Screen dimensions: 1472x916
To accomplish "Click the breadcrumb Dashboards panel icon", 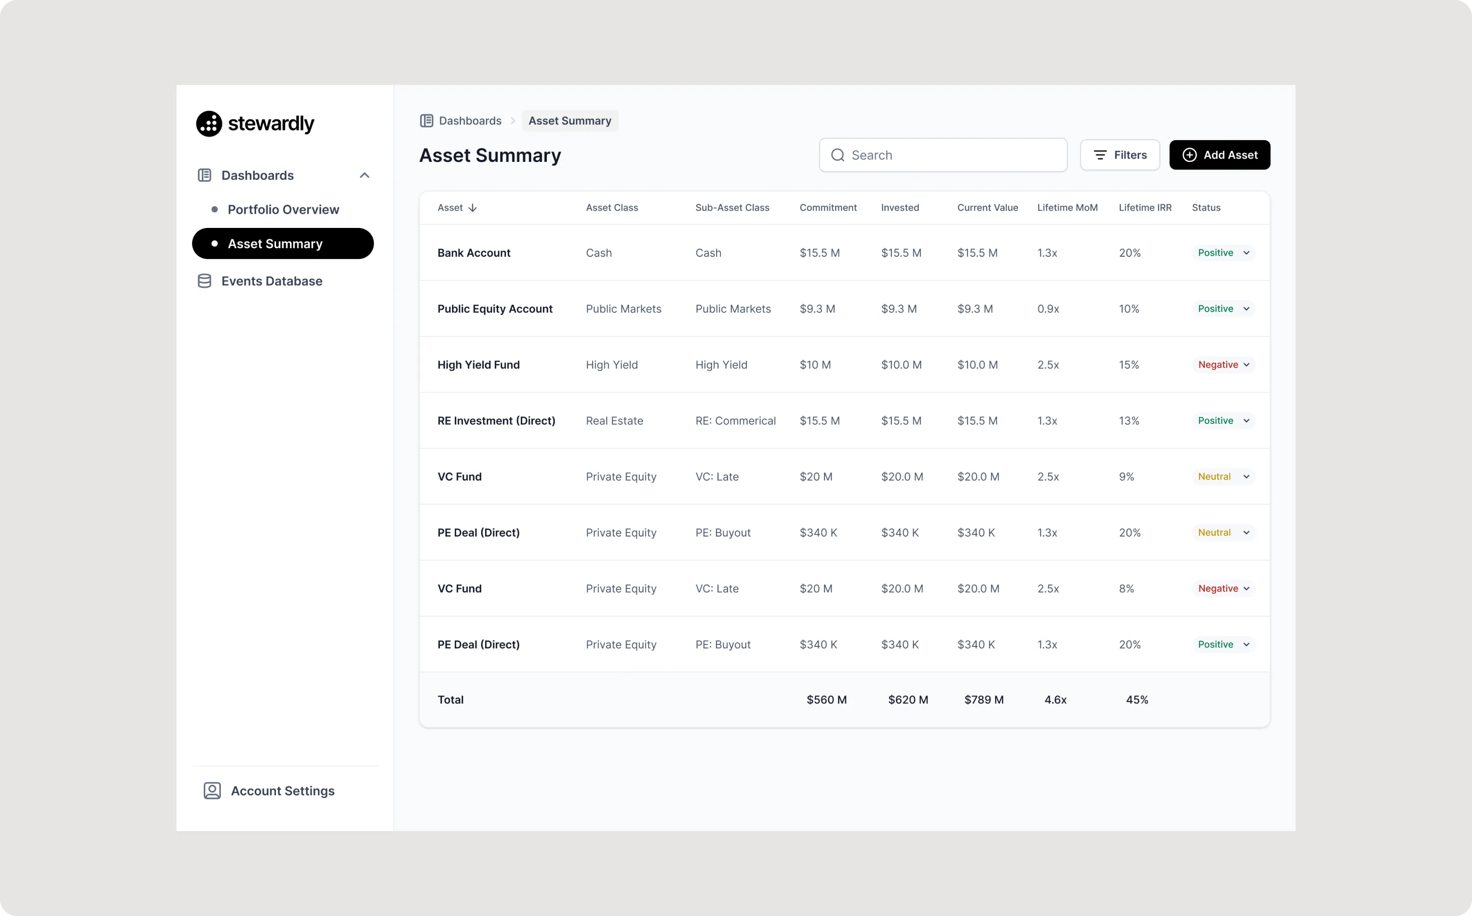I will pos(427,120).
